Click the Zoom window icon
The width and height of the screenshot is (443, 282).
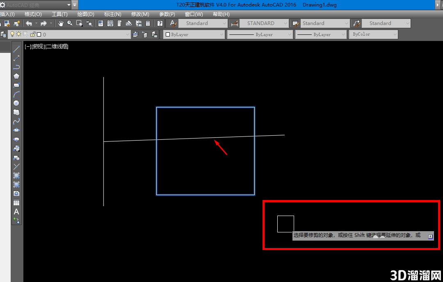tap(80, 23)
